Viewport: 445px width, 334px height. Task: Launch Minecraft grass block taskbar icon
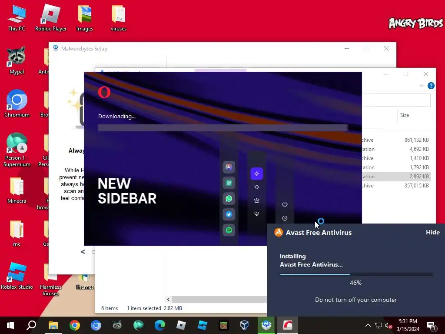coord(224,325)
